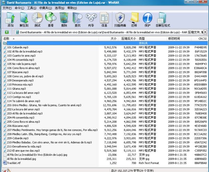Click the green up-one-level arrow icon
This screenshot has width=209, height=172.
tap(7, 32)
